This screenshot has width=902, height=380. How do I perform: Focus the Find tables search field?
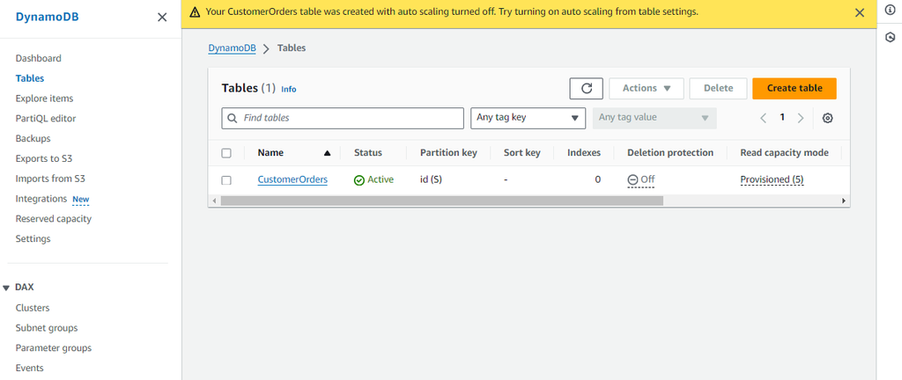point(342,118)
